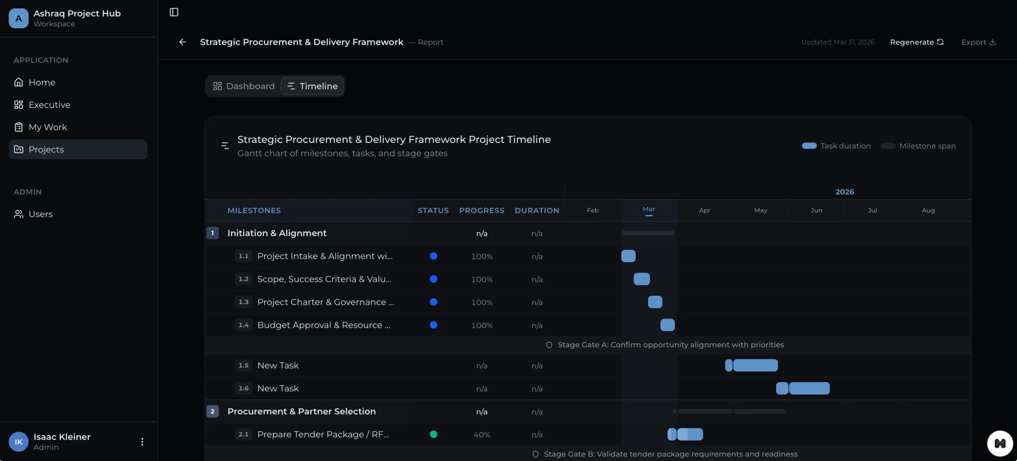The image size is (1017, 461).
Task: Click the Milestone span legend swatch
Action: coord(888,146)
